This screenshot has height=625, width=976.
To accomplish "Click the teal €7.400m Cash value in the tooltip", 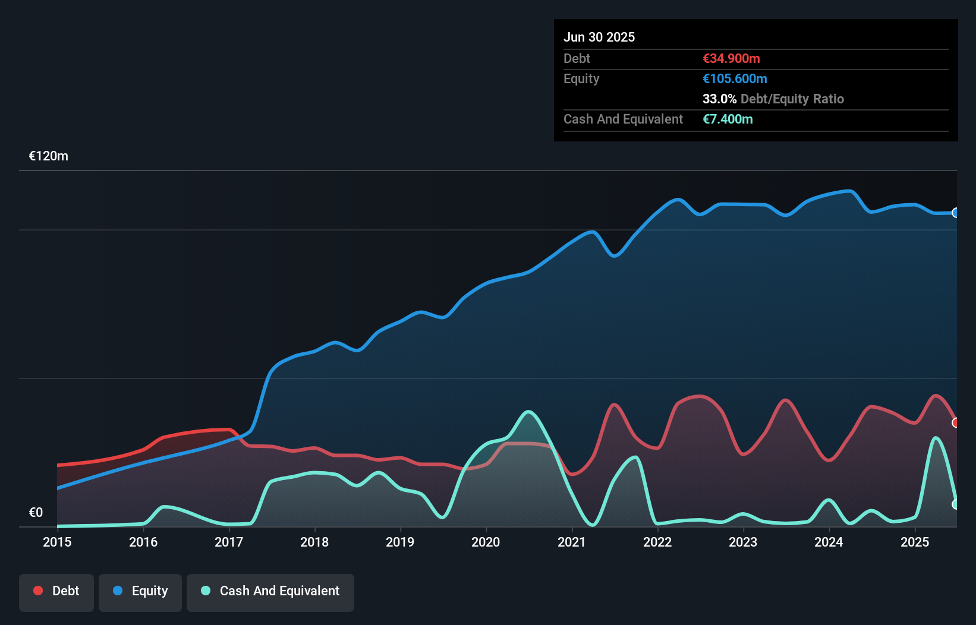I will [728, 119].
